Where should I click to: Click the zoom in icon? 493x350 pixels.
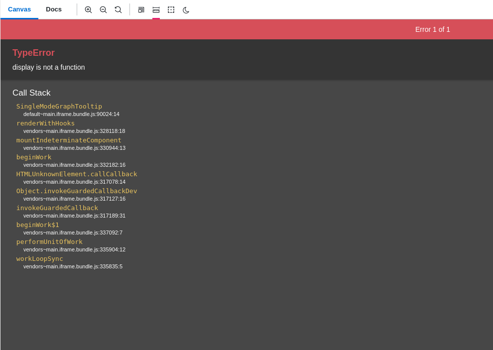point(88,9)
